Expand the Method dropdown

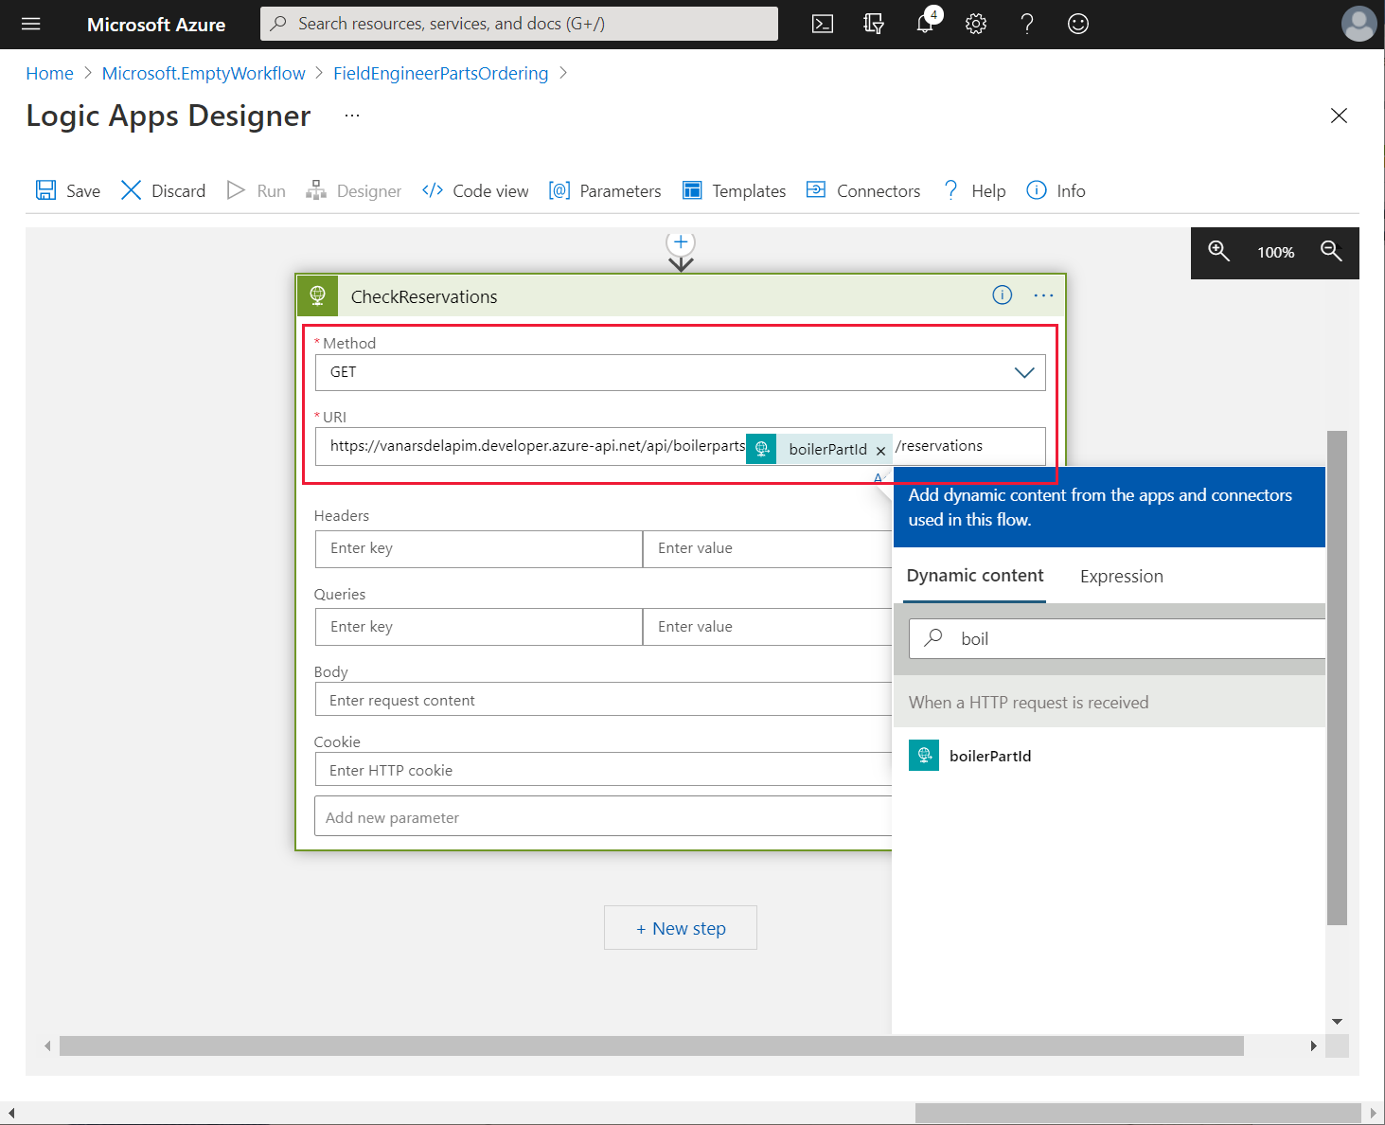[x=1023, y=372]
